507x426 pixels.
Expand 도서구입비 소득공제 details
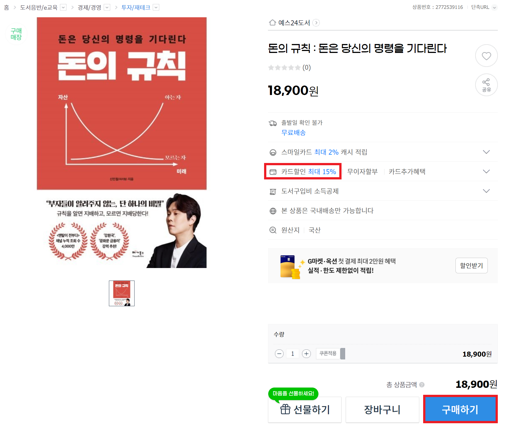click(486, 191)
